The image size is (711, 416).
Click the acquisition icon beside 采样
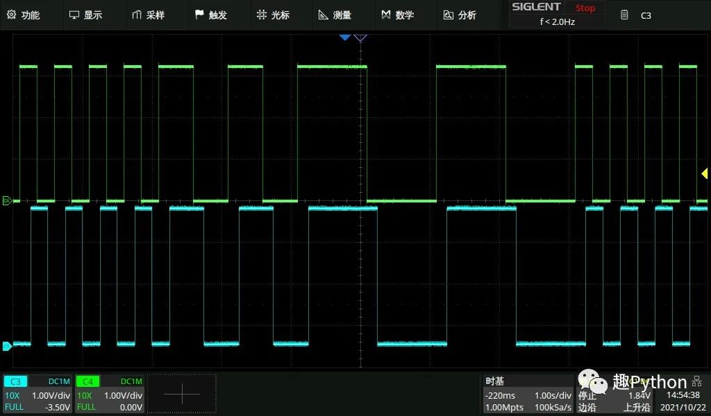137,15
